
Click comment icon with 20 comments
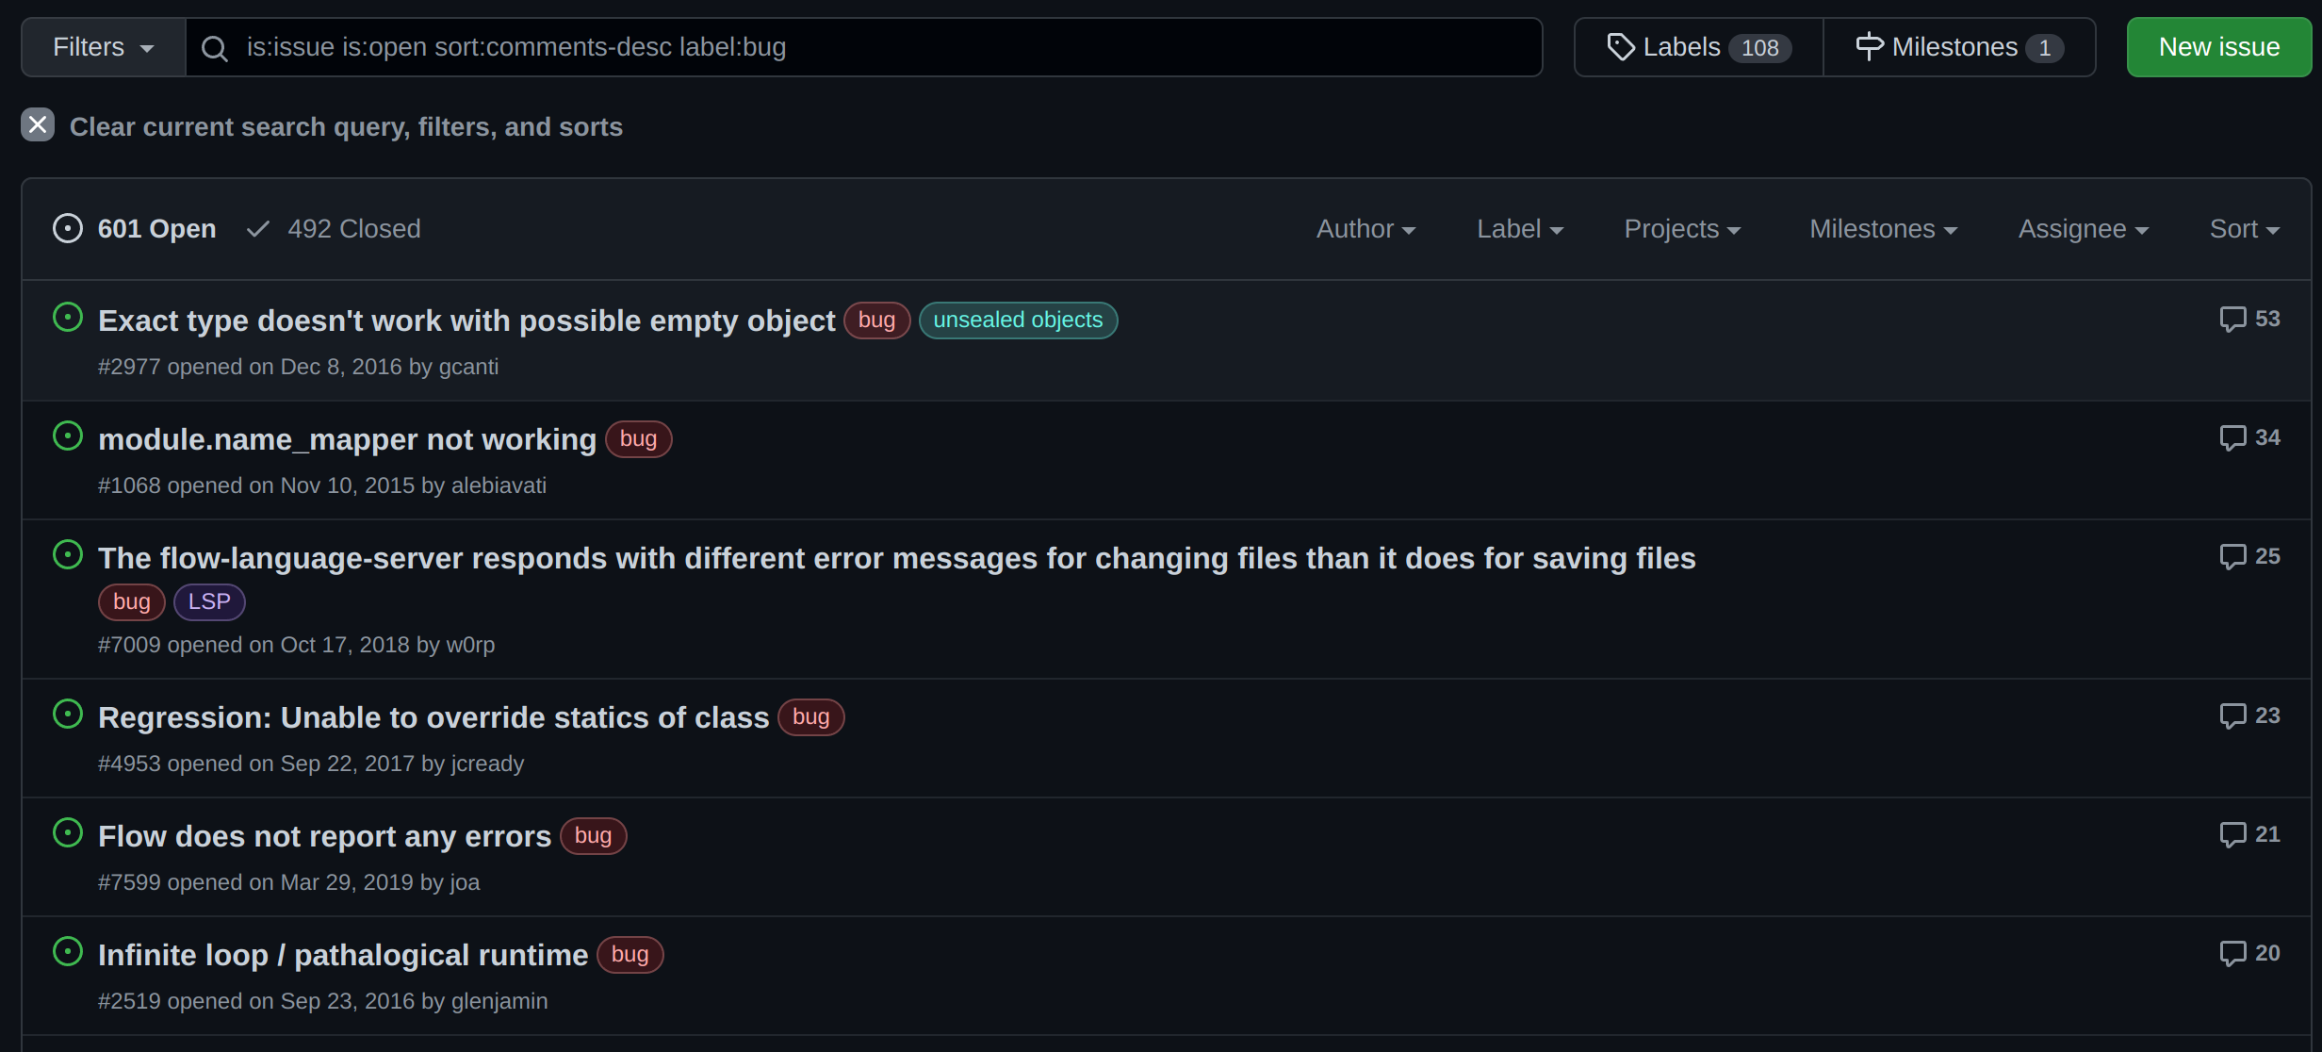tap(2232, 954)
